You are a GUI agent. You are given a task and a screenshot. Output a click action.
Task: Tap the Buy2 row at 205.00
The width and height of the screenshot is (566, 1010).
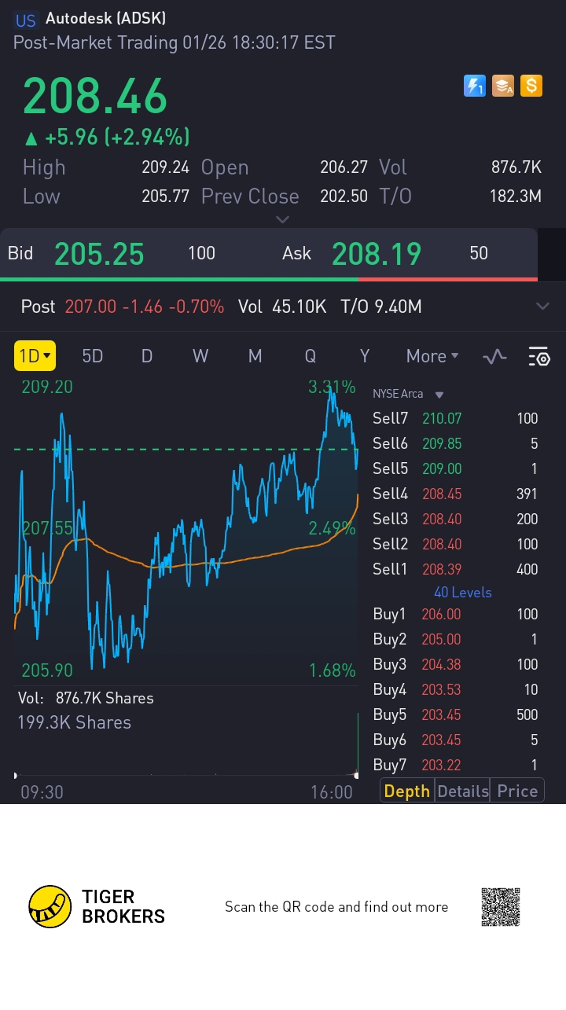(455, 640)
